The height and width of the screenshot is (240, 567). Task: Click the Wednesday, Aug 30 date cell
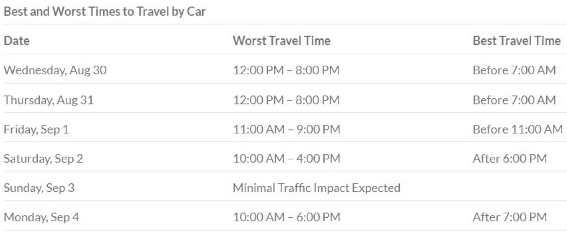(55, 70)
